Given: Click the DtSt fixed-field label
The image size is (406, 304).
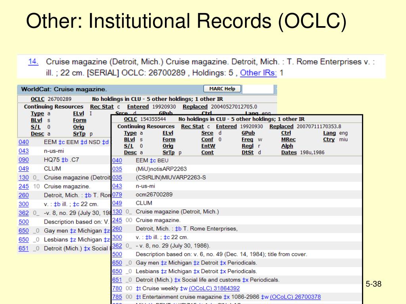Looking at the screenshot, I should pyautogui.click(x=247, y=152).
